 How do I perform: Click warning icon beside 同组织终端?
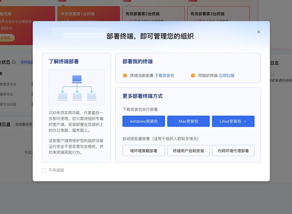click(193, 75)
